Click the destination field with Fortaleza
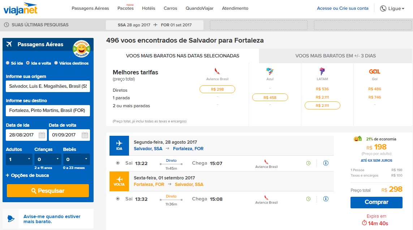 click(48, 110)
